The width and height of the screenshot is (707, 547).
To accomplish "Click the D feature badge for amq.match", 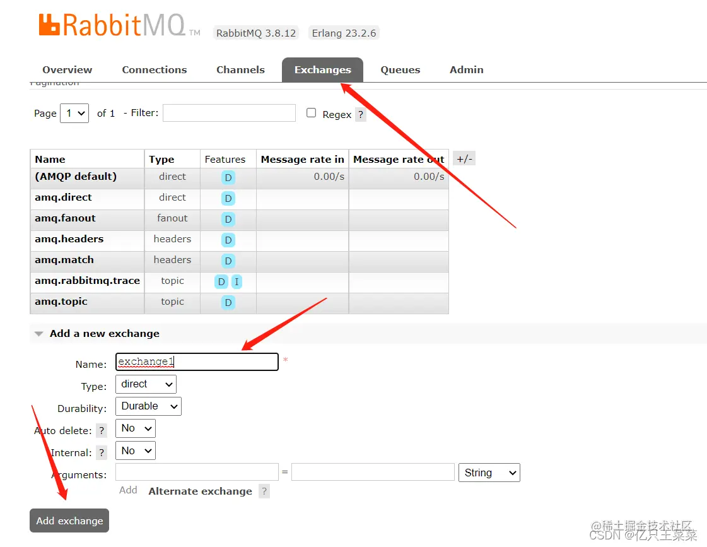I will (x=228, y=261).
